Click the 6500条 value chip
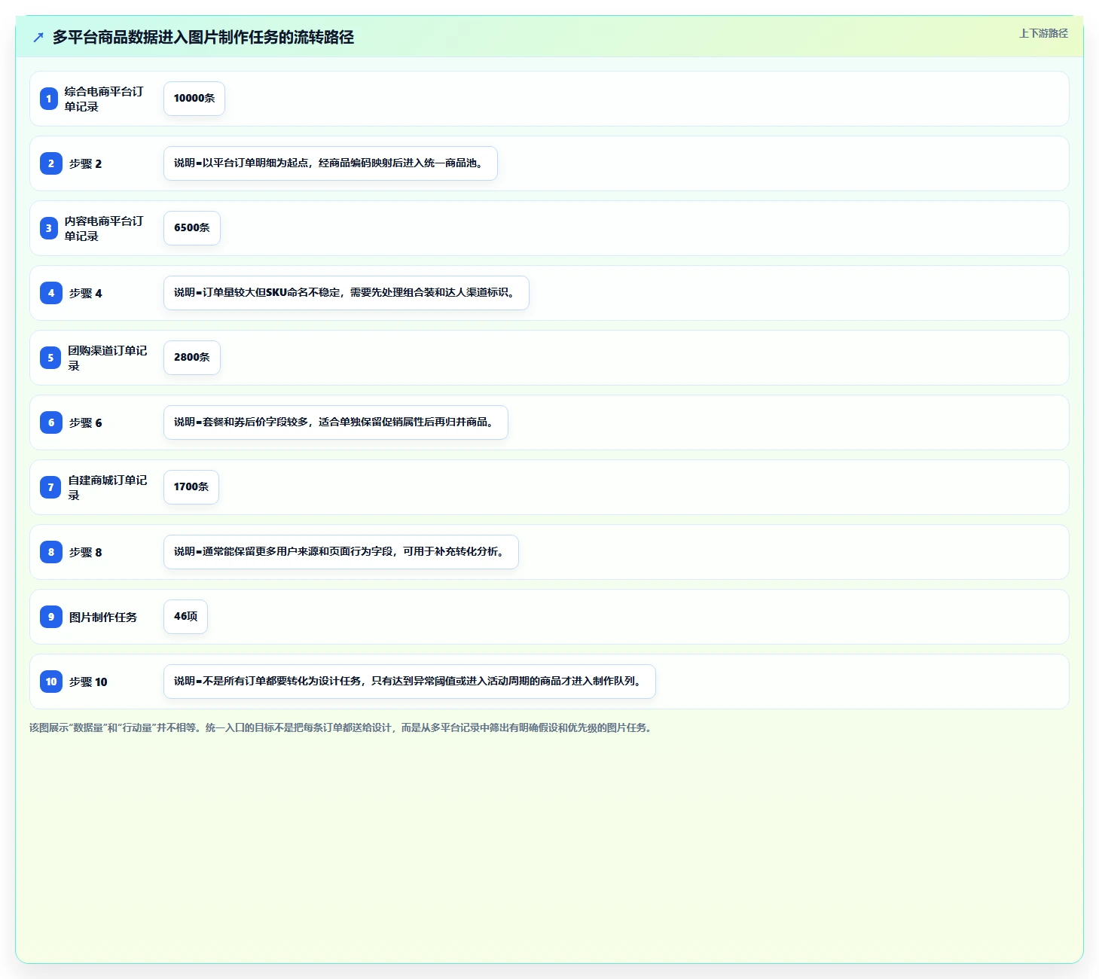1099x979 pixels. tap(192, 228)
